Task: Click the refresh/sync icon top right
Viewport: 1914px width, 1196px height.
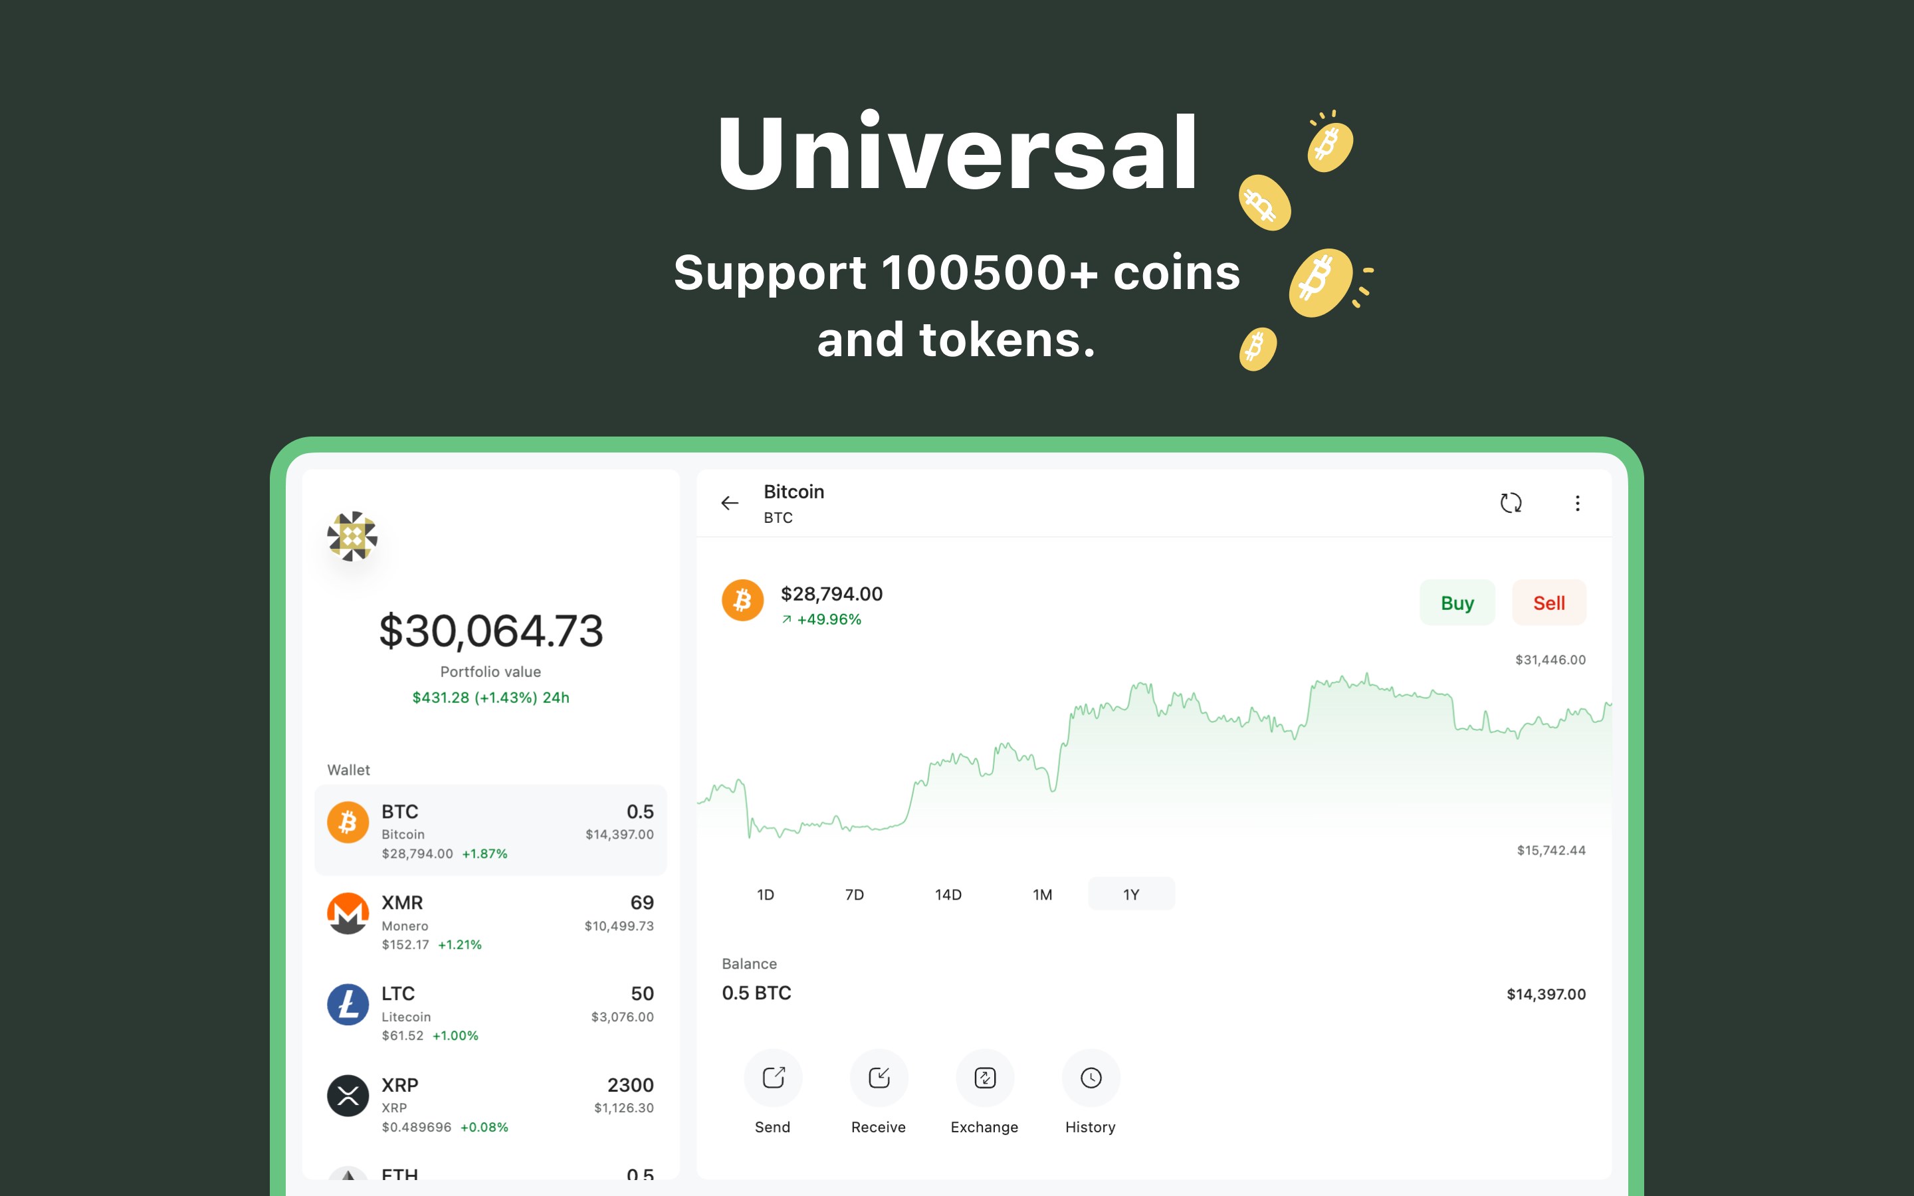Action: [1512, 503]
